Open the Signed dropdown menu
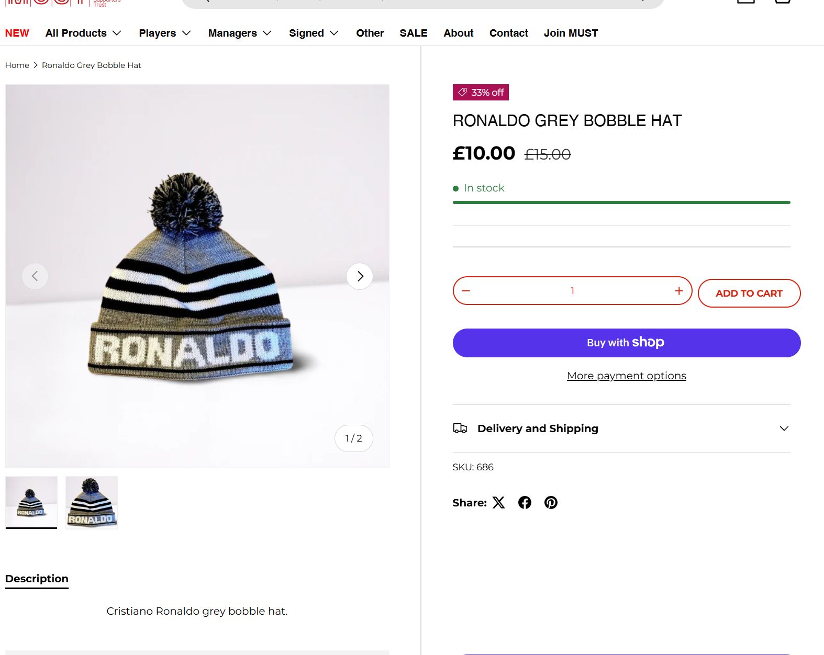Image resolution: width=824 pixels, height=655 pixels. click(x=314, y=33)
